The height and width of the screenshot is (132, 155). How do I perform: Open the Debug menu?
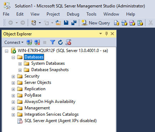click(x=73, y=14)
